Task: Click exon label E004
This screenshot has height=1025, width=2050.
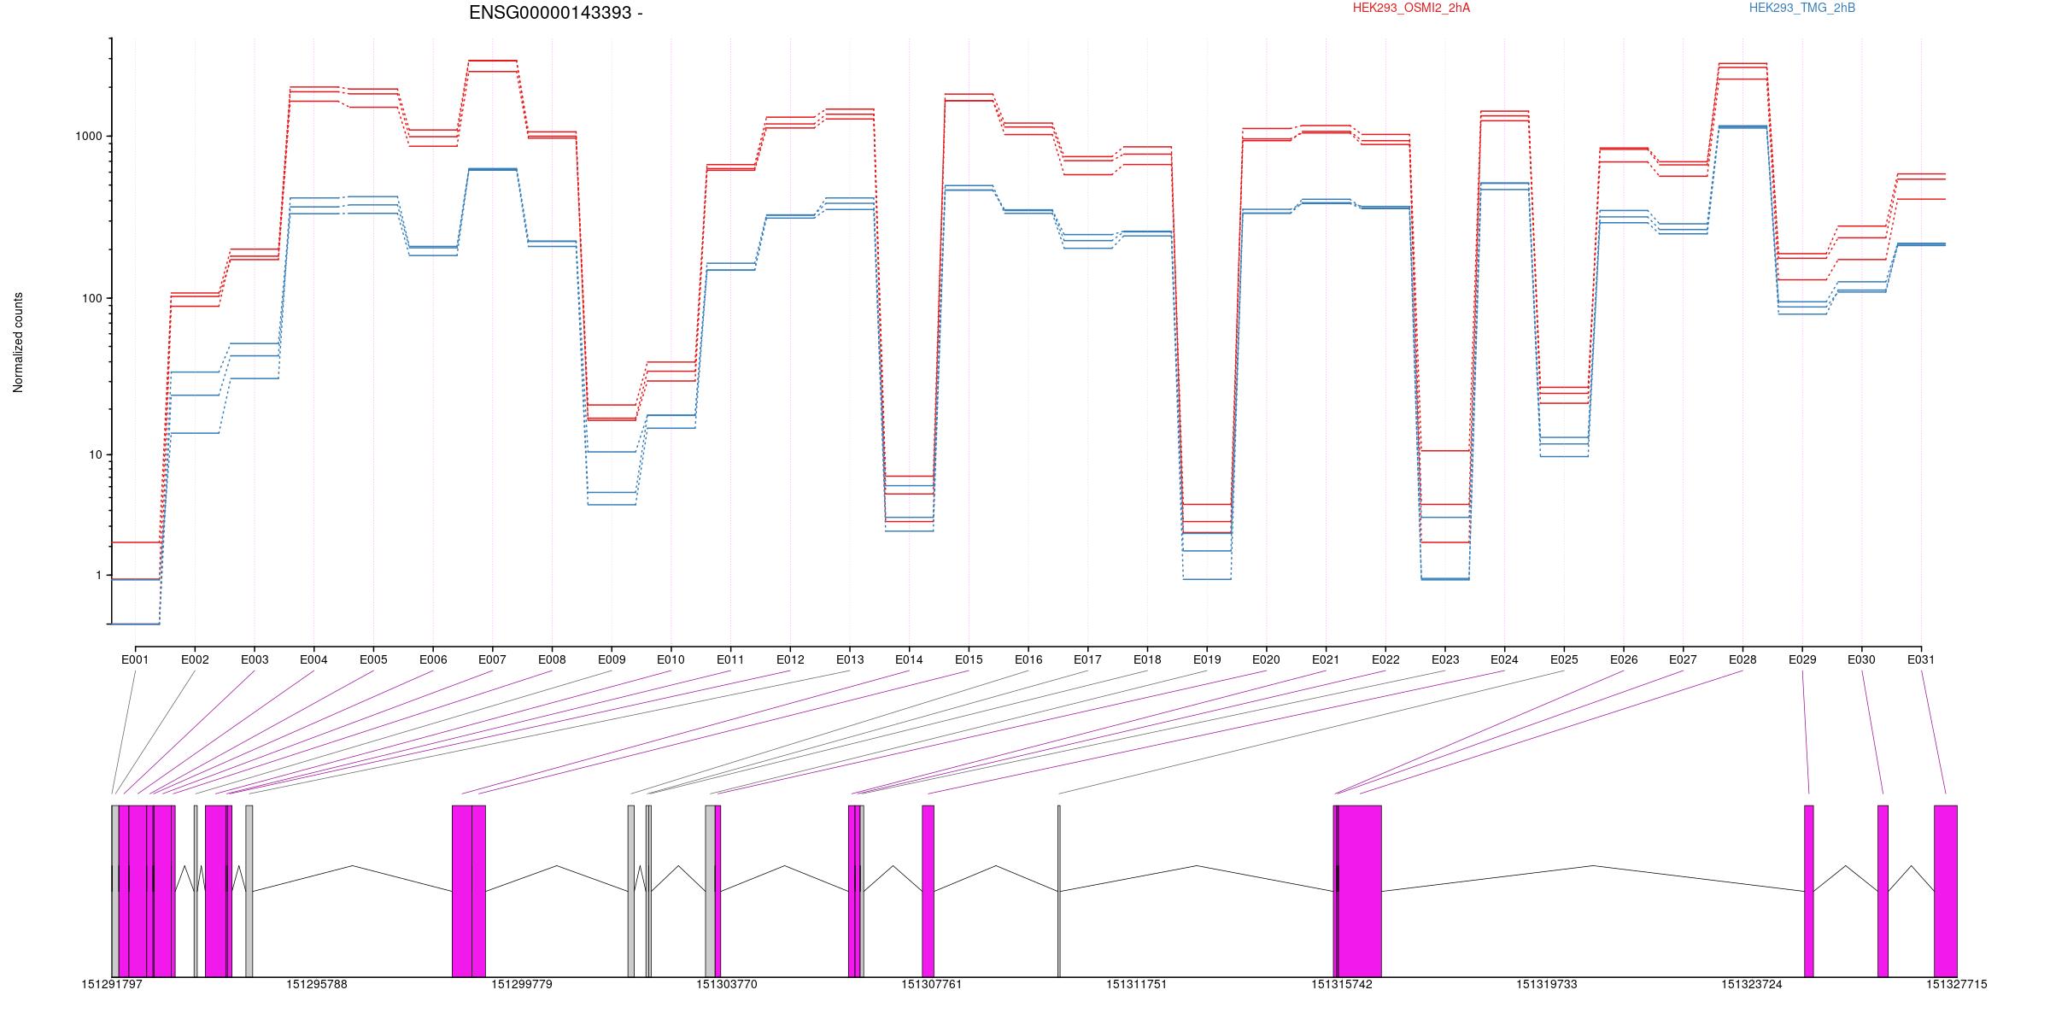Action: point(313,659)
